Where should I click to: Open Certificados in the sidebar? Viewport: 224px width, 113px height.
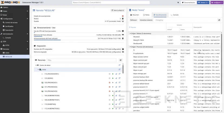(x=15, y=26)
